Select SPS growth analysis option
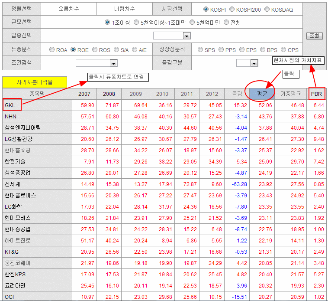The width and height of the screenshot is (328, 301). tap(200, 49)
